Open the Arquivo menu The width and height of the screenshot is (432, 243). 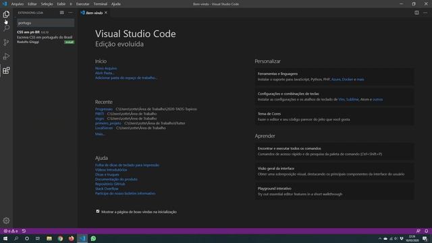click(18, 4)
